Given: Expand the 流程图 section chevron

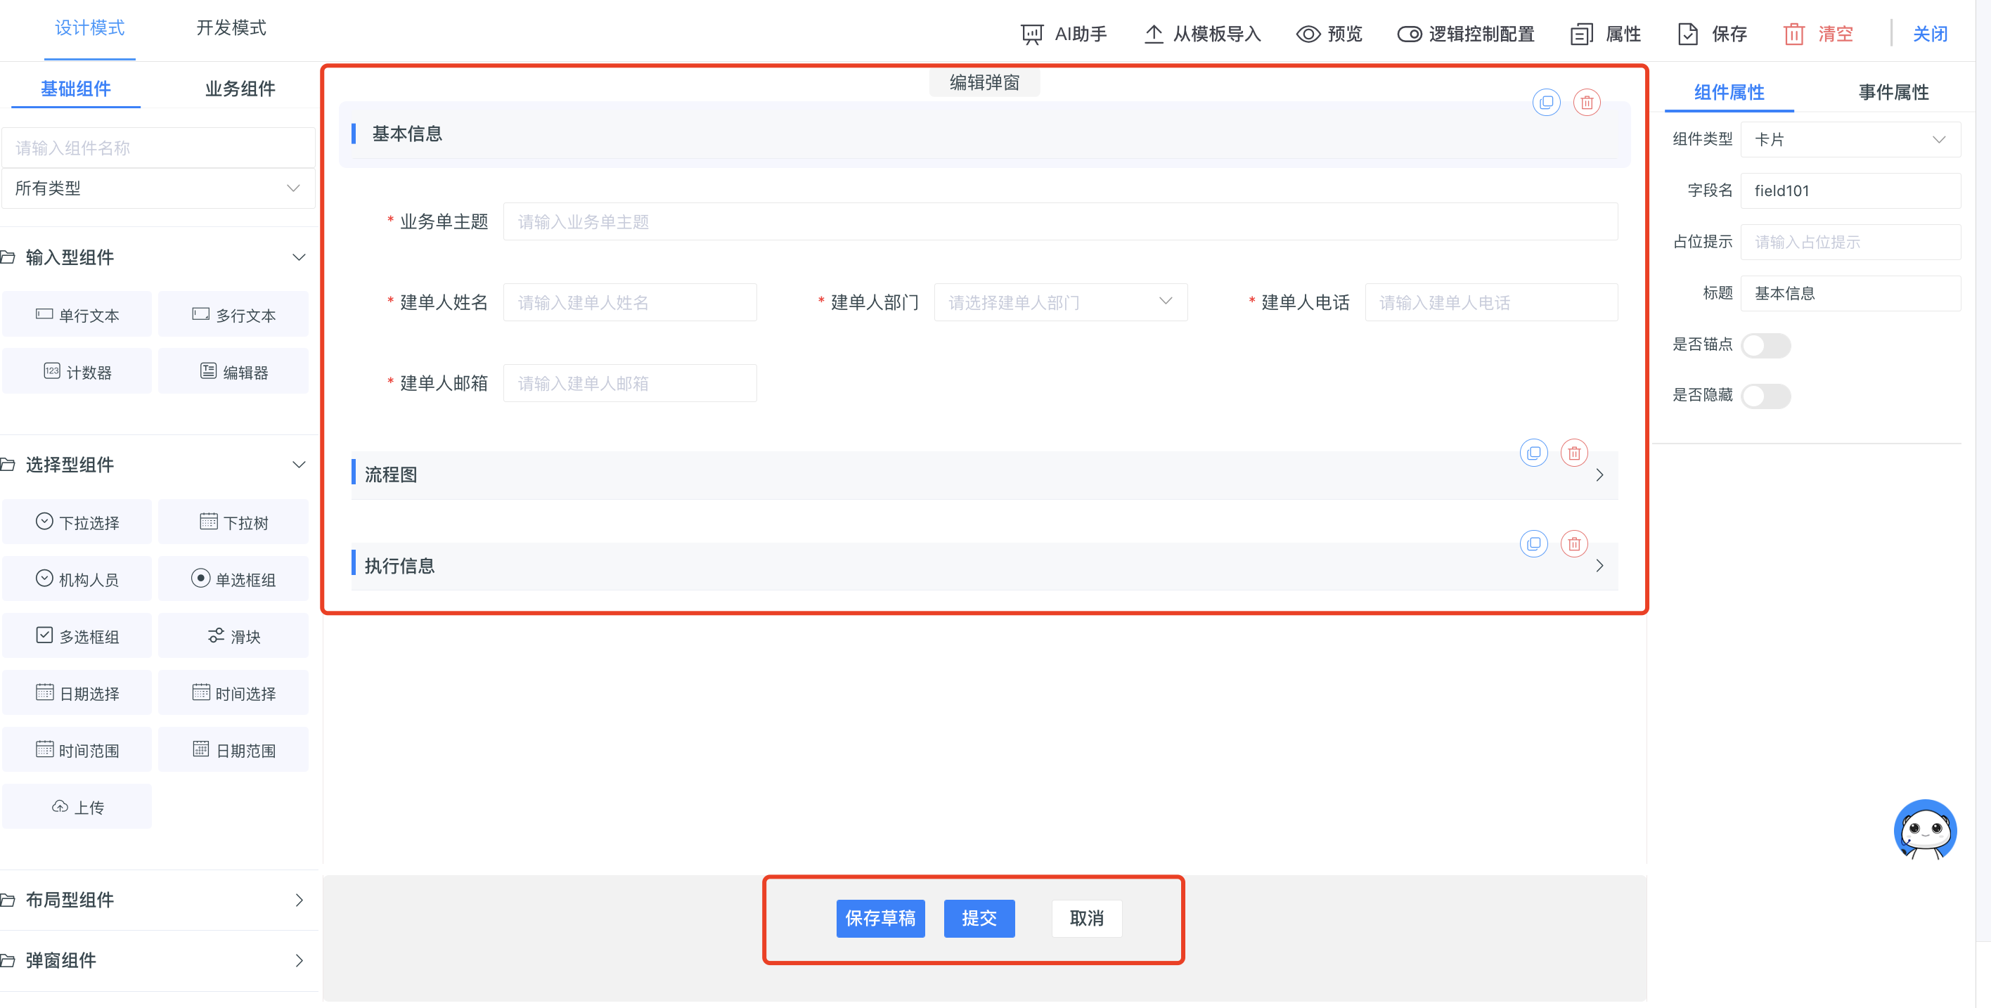Looking at the screenshot, I should [x=1600, y=475].
